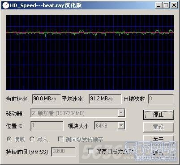180x165 pixels.
Task: Click the 停止 stop button
Action: point(159,115)
